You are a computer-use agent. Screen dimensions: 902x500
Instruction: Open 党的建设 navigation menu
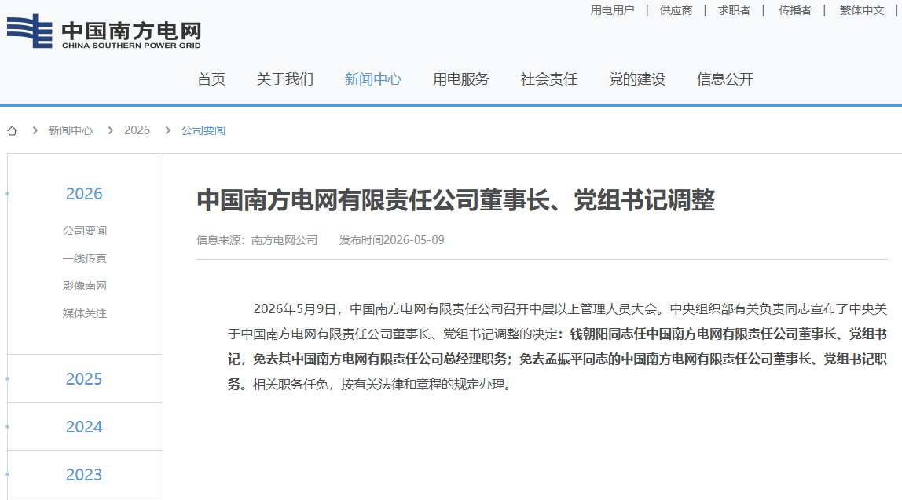[x=636, y=79]
